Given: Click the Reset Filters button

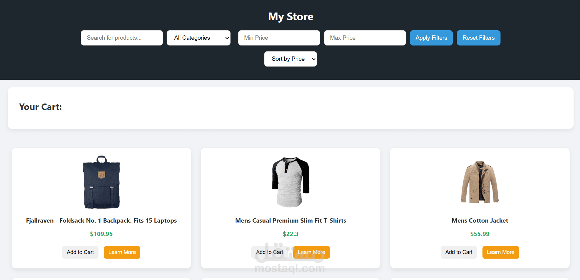Looking at the screenshot, I should pos(478,38).
